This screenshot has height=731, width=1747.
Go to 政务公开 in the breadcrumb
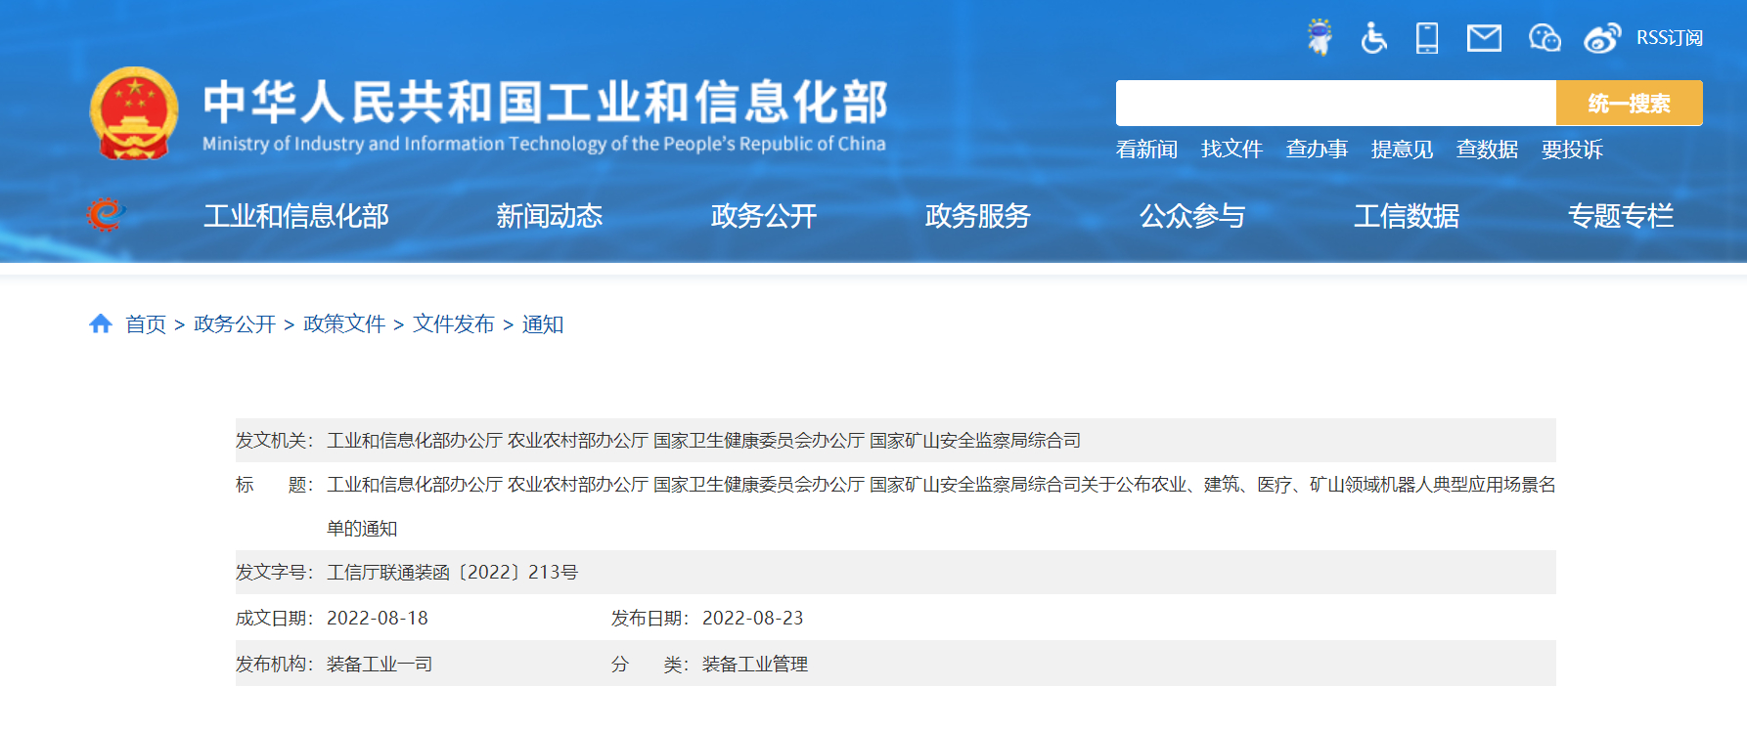pyautogui.click(x=235, y=324)
